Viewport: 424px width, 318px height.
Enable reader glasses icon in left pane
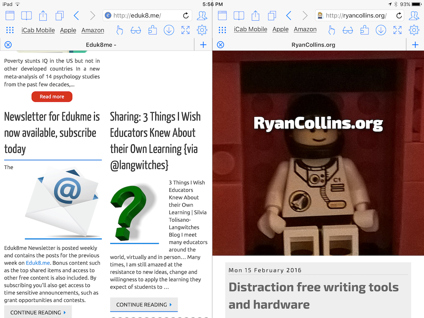136,30
